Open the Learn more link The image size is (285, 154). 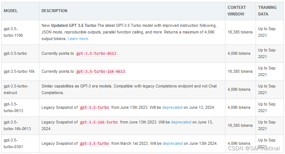(x=78, y=39)
